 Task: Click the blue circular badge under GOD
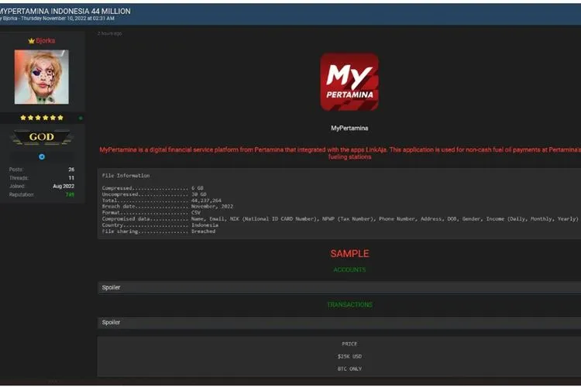(42, 156)
